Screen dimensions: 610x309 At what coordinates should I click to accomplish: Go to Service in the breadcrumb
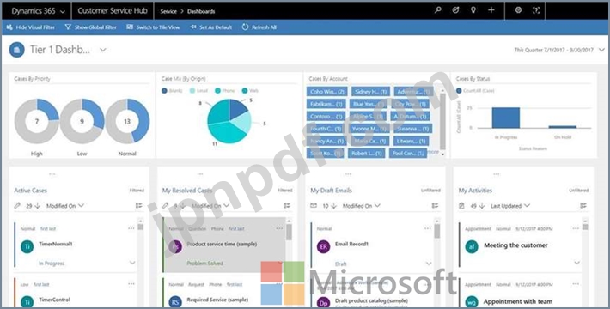pyautogui.click(x=168, y=11)
